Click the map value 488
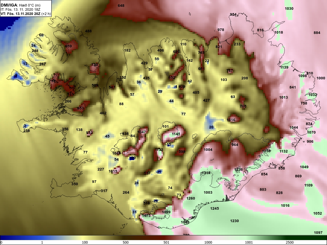Image resolution: width=327 pixels, height=245 pixels. (x=88, y=31)
